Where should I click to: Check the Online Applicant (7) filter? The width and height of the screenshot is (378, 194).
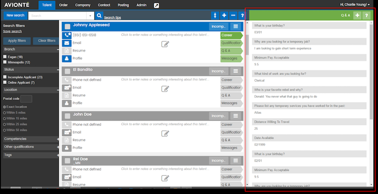point(5,82)
